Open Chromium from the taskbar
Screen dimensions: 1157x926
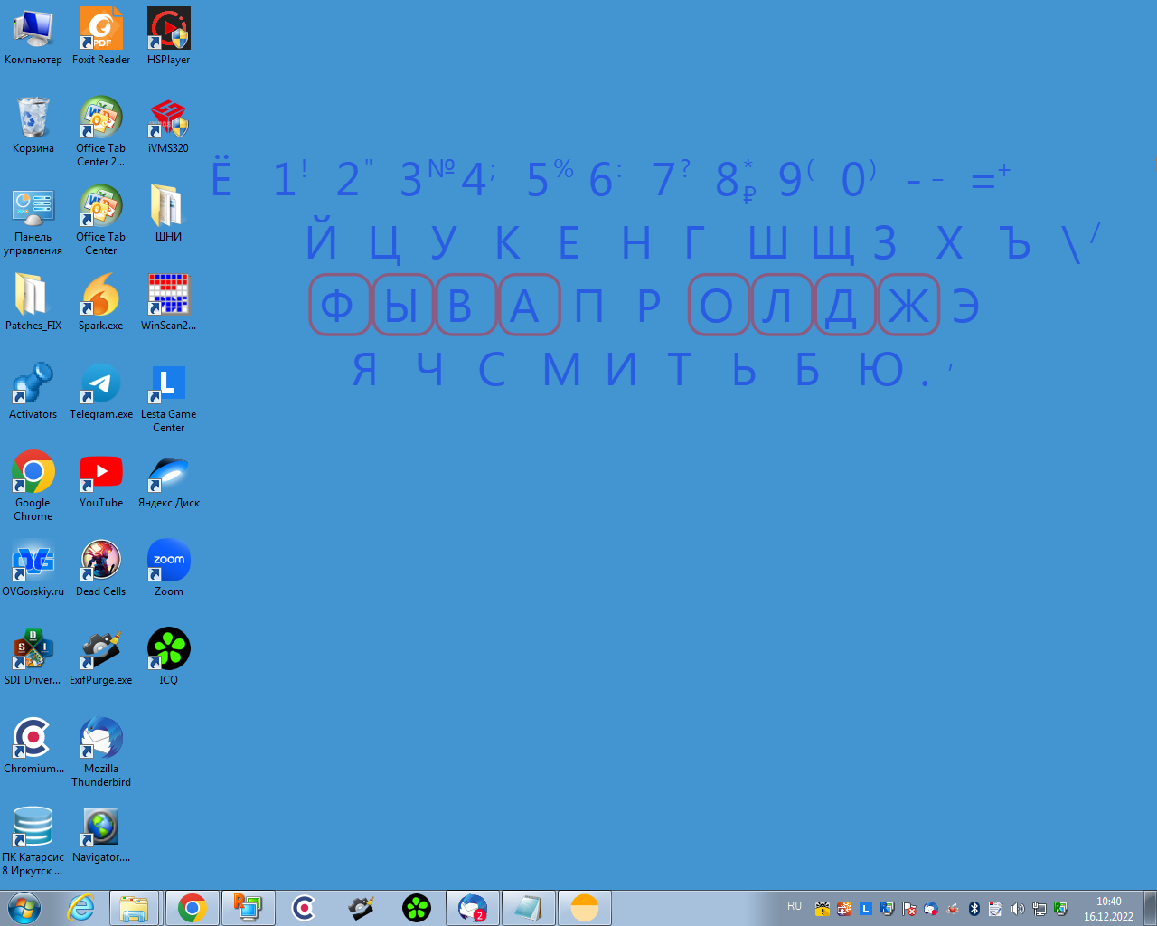(x=304, y=908)
